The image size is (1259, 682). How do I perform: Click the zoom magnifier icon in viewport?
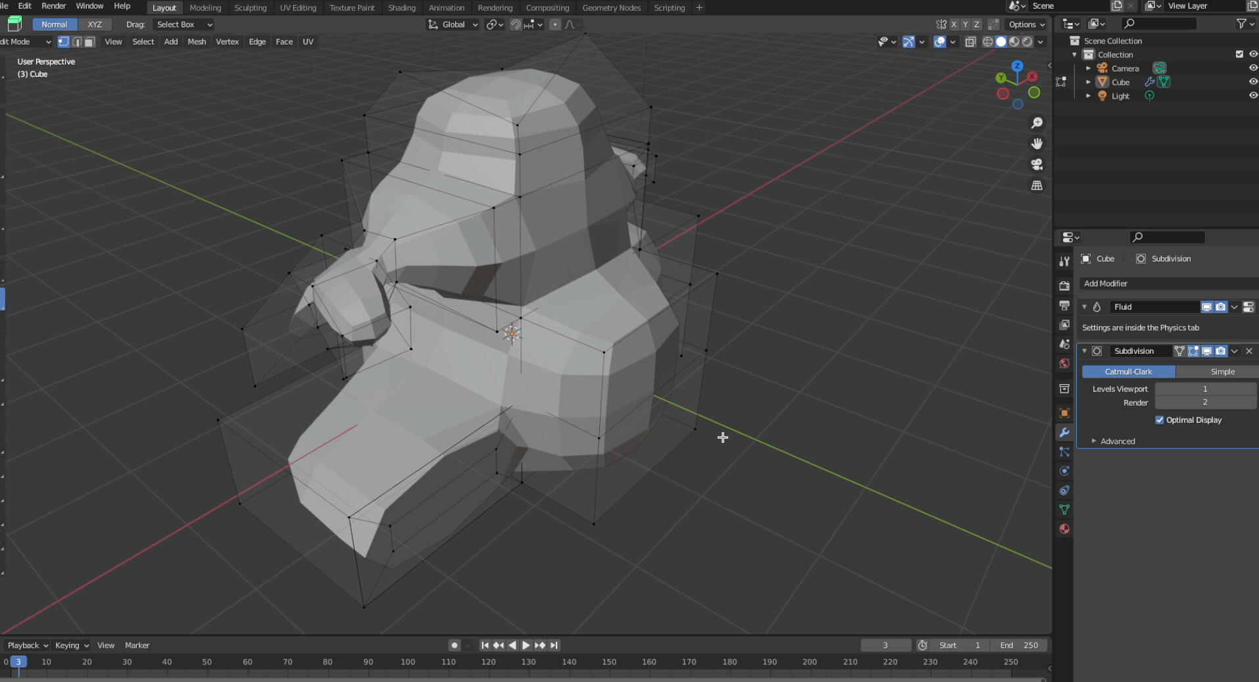click(x=1037, y=123)
